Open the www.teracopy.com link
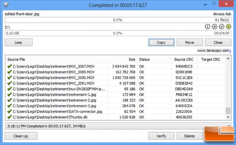 (214, 51)
